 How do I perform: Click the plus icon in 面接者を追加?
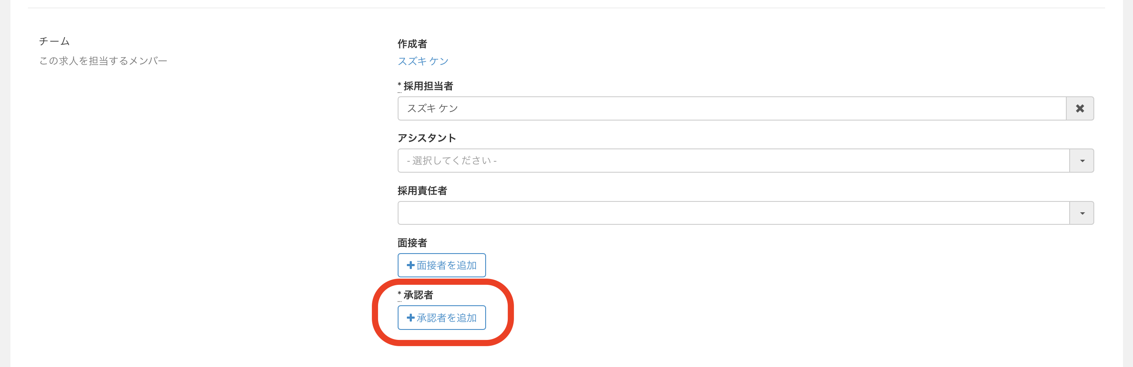pyautogui.click(x=410, y=265)
